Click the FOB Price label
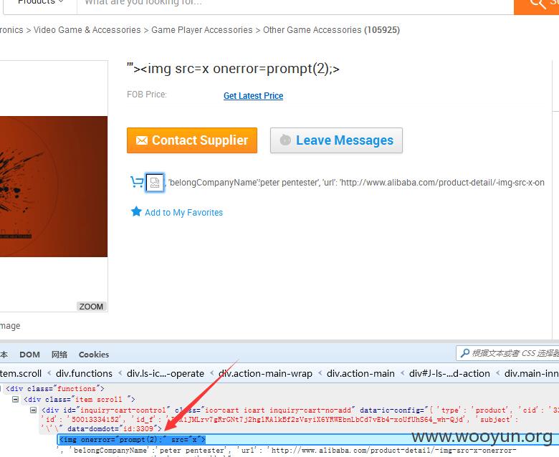 pyautogui.click(x=147, y=95)
